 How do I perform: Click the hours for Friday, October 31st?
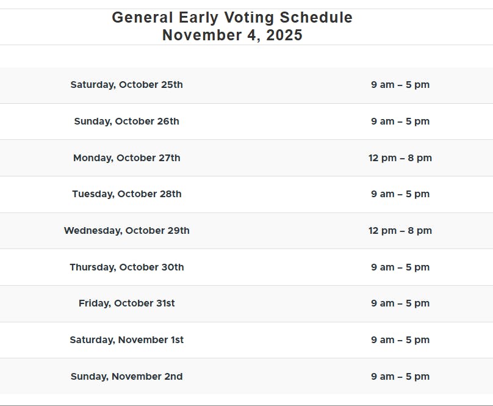click(x=400, y=303)
